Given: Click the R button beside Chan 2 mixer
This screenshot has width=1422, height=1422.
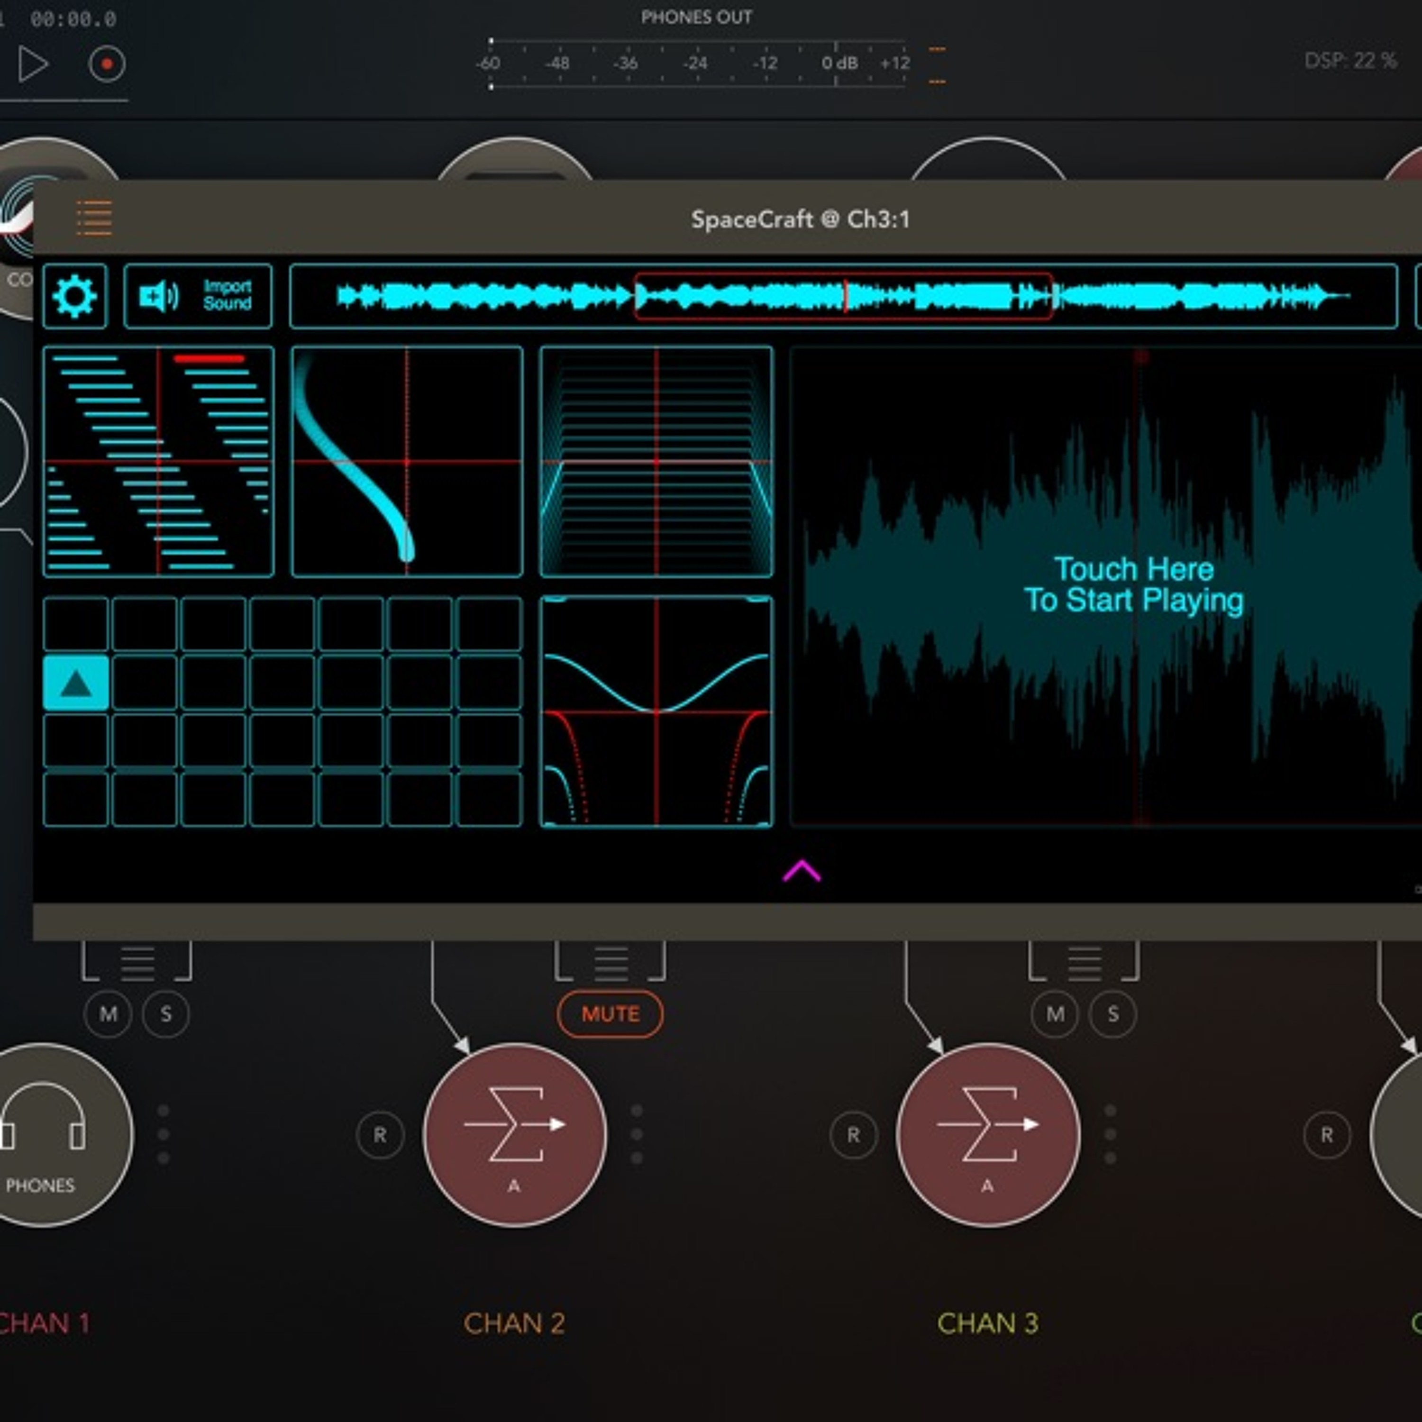Looking at the screenshot, I should point(380,1135).
